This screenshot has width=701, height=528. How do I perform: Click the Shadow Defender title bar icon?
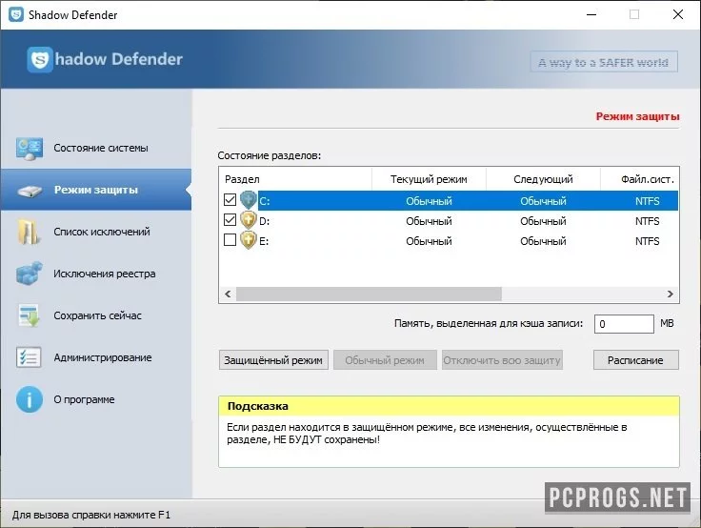coord(16,14)
